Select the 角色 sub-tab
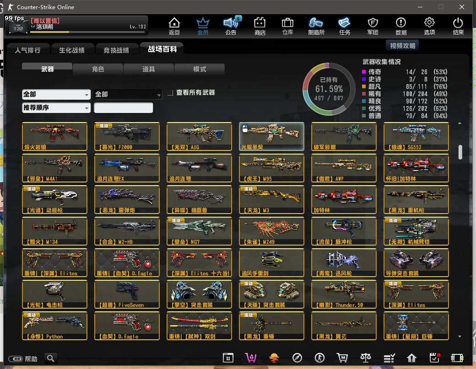 coord(98,69)
